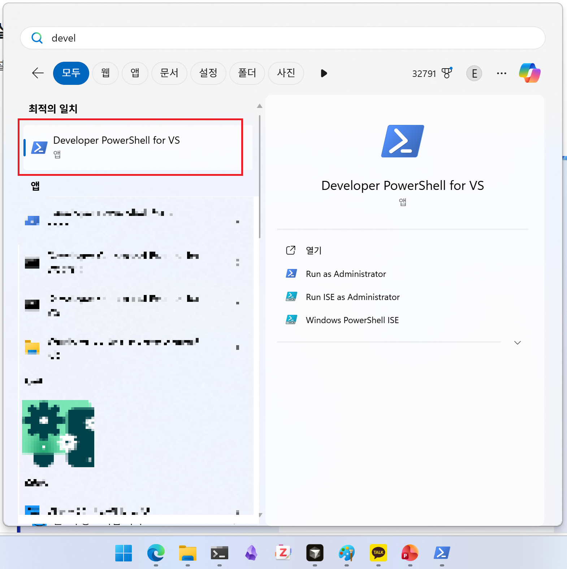
Task: Open the three-dot more options menu
Action: coord(502,73)
